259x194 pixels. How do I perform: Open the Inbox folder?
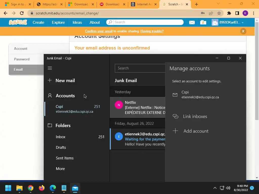click(77, 137)
